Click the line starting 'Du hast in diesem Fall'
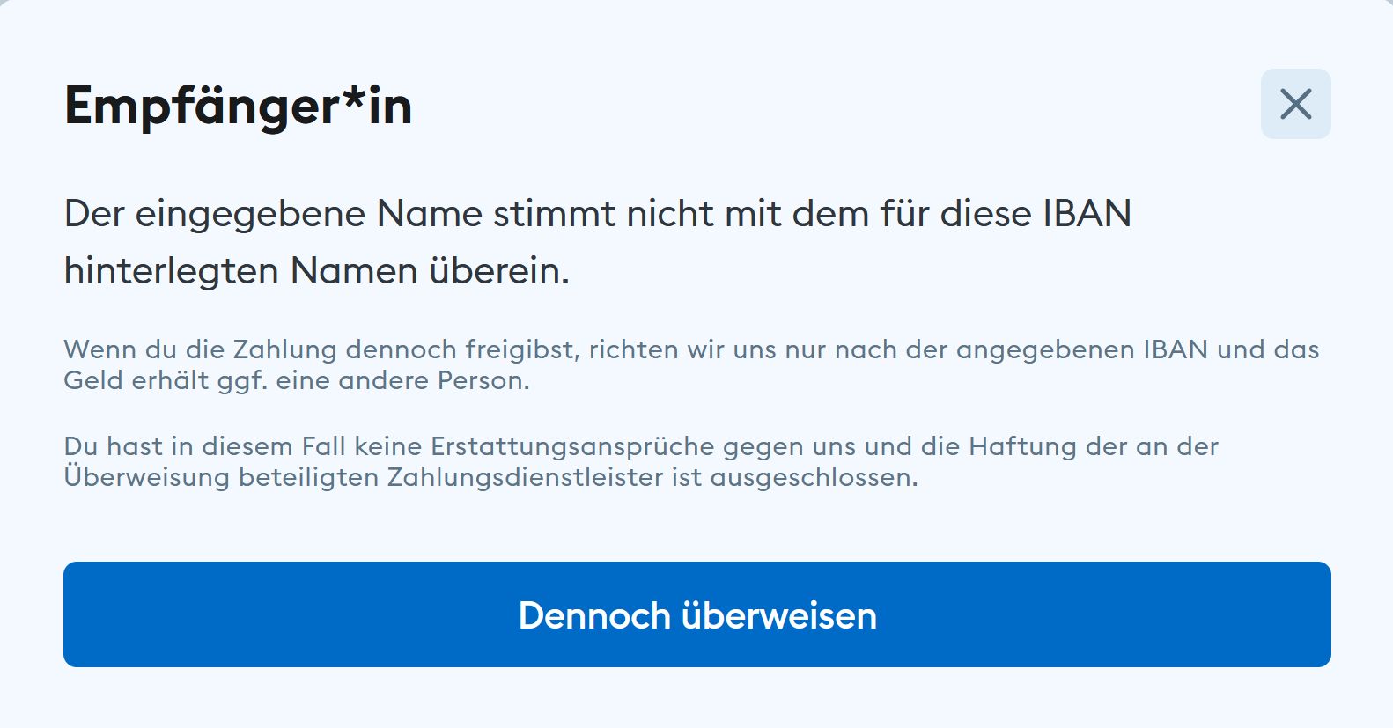The image size is (1393, 728). click(641, 446)
